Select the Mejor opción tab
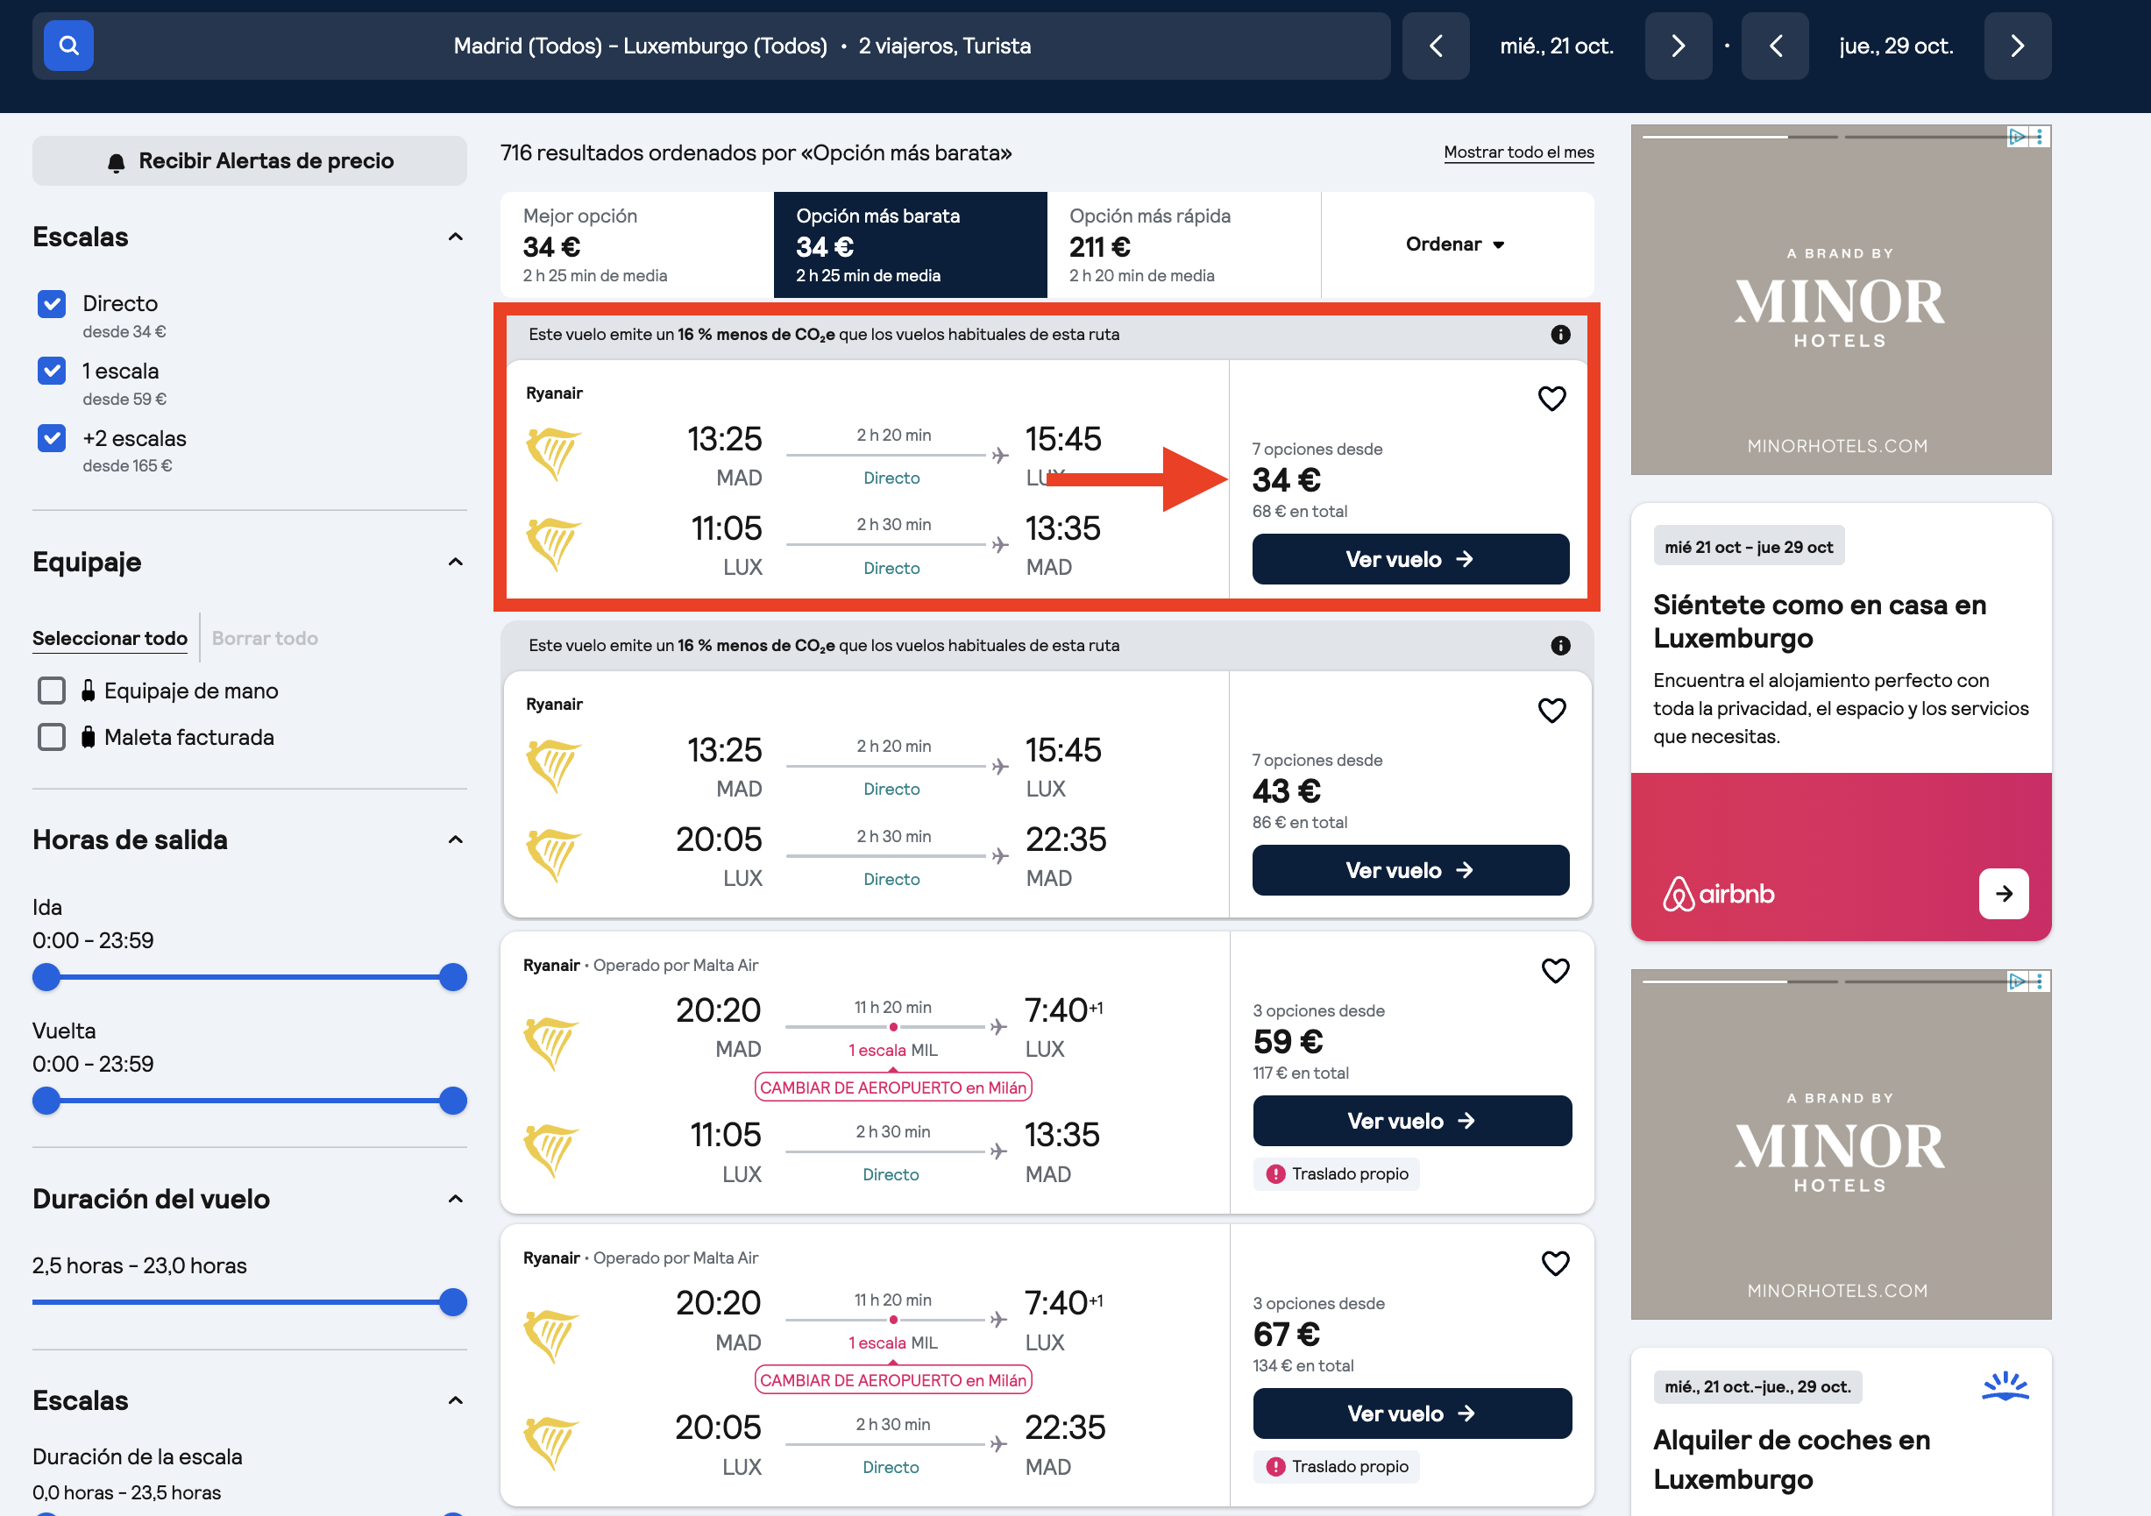This screenshot has height=1516, width=2151. pyautogui.click(x=636, y=244)
